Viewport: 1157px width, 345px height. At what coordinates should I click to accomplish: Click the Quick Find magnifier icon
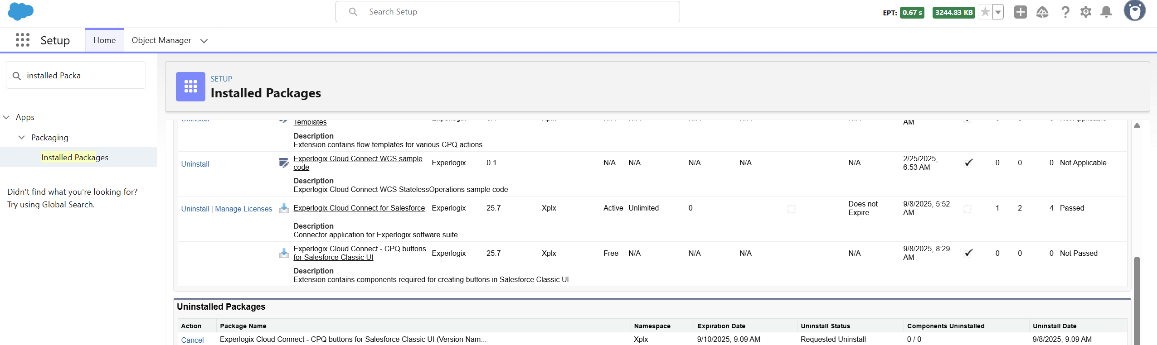[17, 76]
